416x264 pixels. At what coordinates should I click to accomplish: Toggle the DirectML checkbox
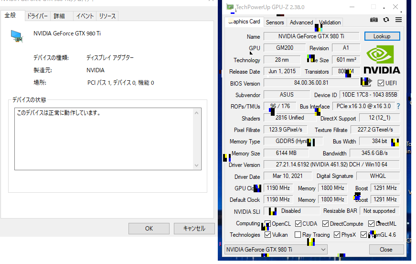[x=372, y=224]
